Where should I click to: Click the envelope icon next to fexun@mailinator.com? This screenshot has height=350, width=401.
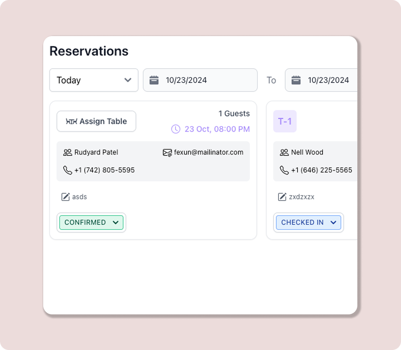(167, 153)
